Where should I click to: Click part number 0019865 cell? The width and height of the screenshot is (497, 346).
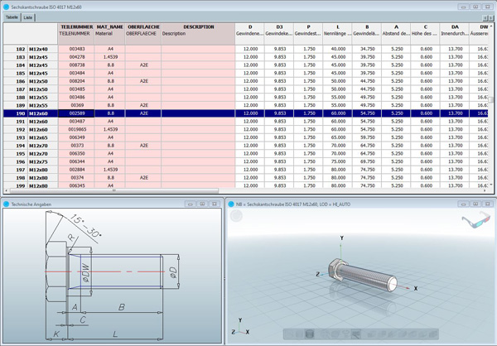(x=76, y=129)
